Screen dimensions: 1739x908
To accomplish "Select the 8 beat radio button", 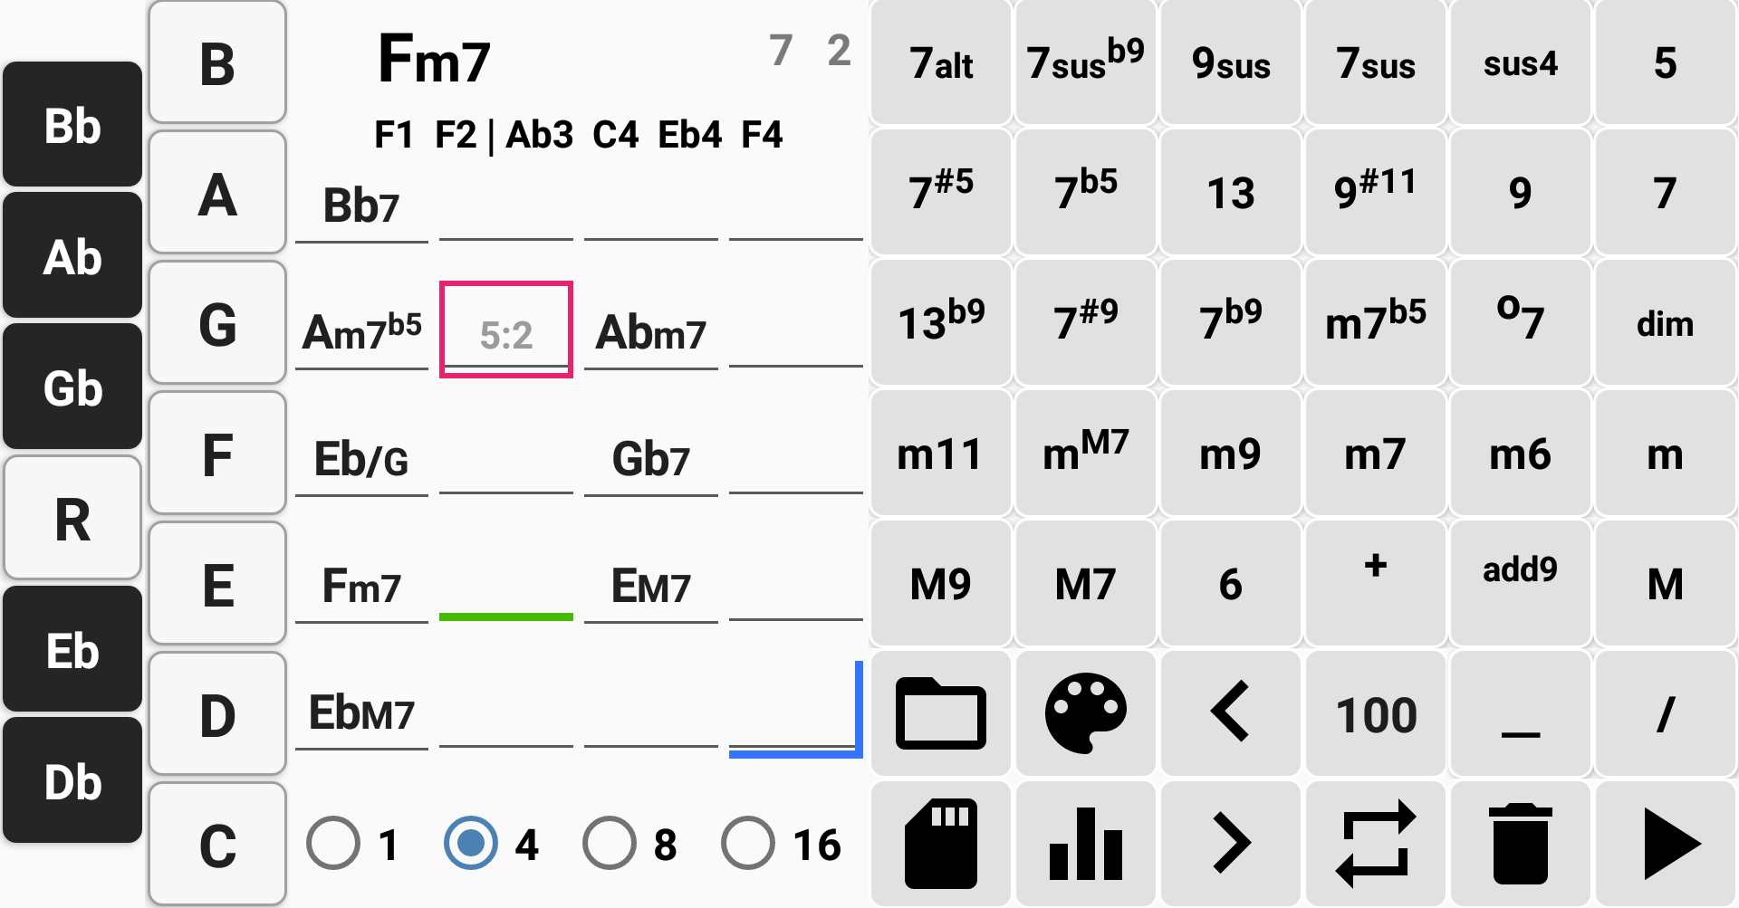I will coord(610,844).
